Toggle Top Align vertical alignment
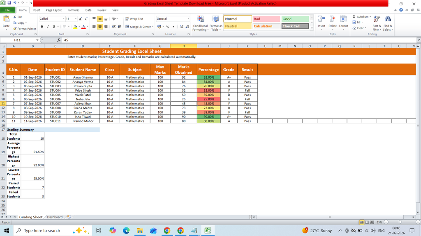The width and height of the screenshot is (421, 236). [x=94, y=19]
